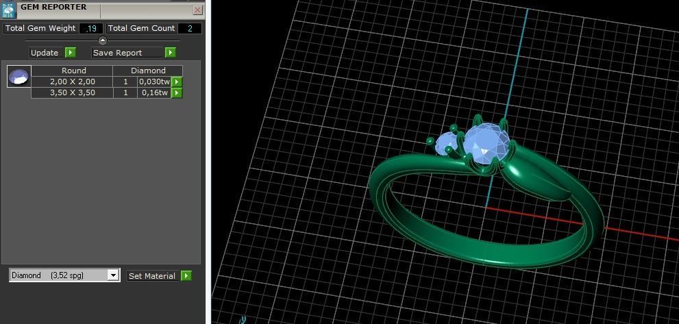Click the Total Gem Weight value field

[x=91, y=29]
